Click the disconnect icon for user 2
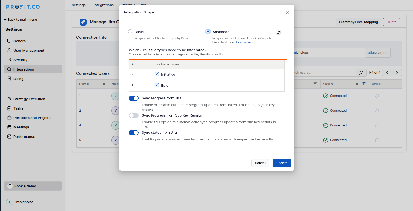Image resolution: width=413 pixels, height=211 pixels. tap(377, 111)
